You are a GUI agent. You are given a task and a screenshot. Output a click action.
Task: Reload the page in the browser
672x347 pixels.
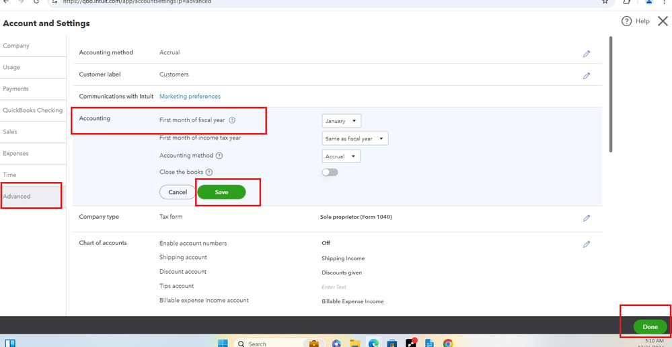[36, 1]
